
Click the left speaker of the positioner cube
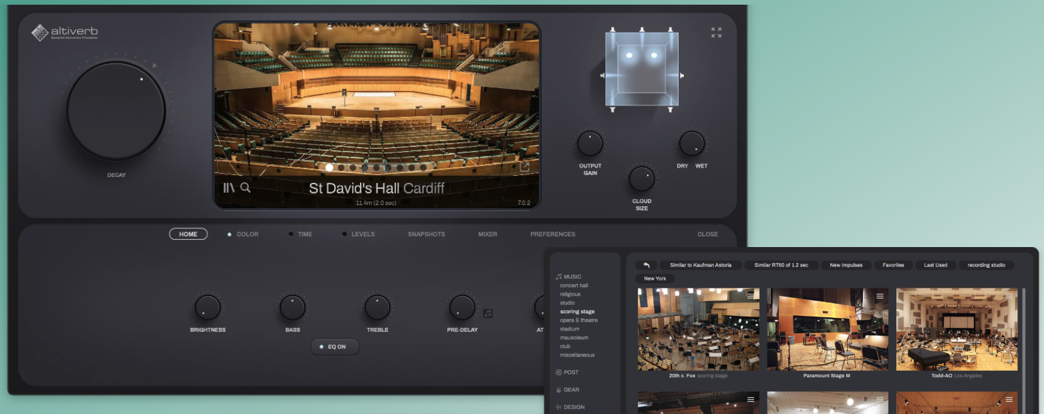602,75
